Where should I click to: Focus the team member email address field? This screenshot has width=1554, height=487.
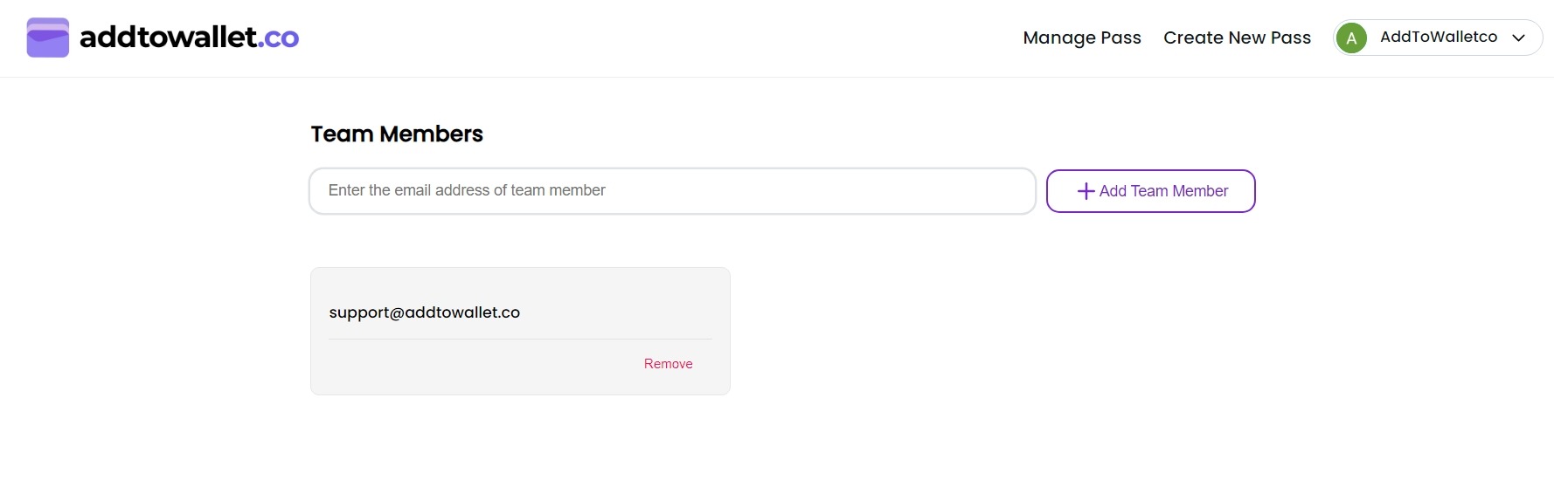pos(672,191)
